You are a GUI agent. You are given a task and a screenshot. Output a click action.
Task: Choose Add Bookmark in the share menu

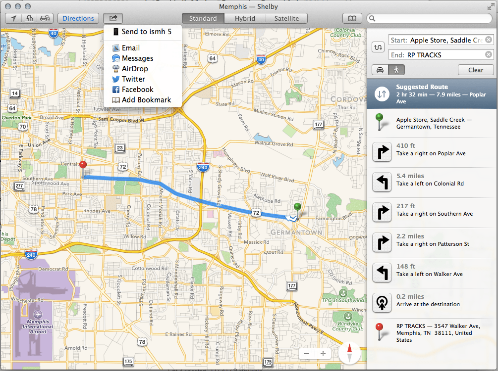point(142,99)
